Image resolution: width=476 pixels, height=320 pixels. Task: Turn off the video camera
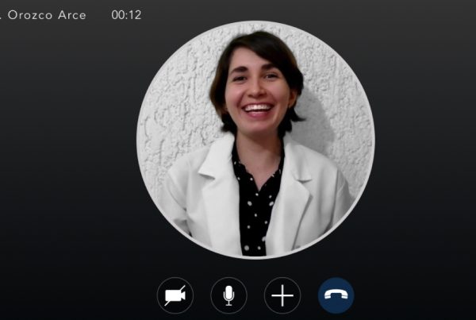[175, 295]
